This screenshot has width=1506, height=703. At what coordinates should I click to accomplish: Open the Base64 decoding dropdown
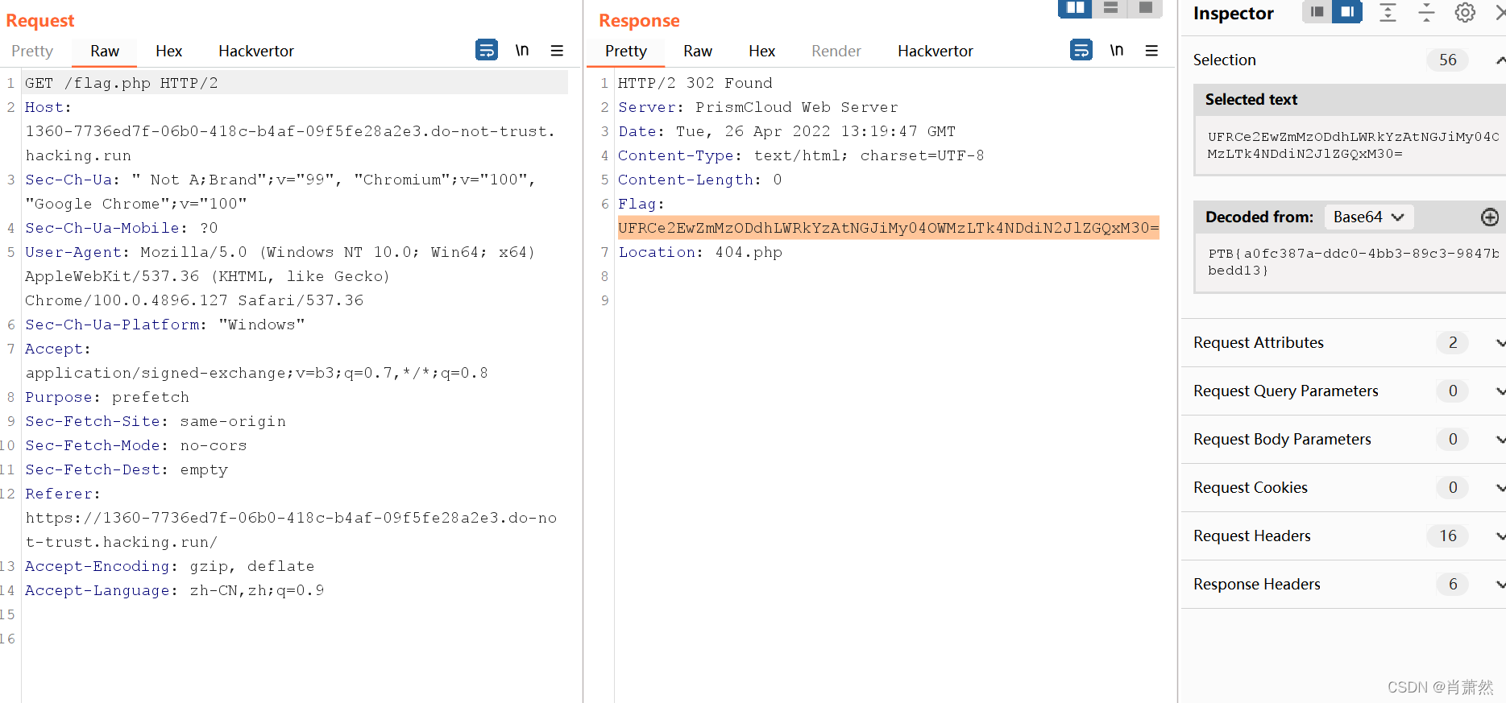1368,217
